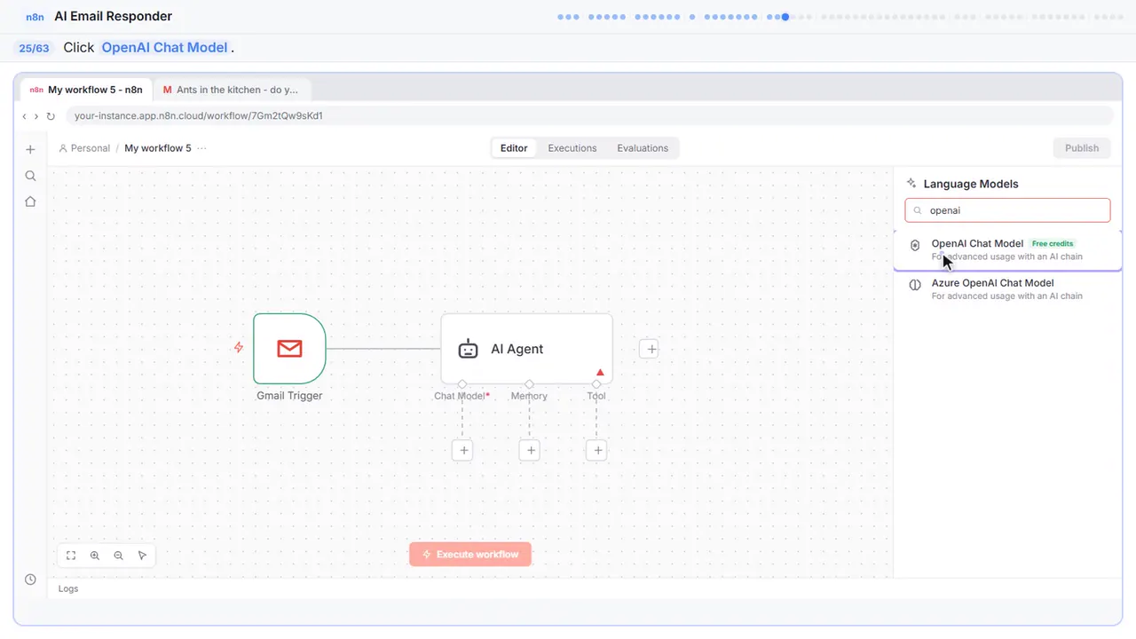Click the red warning triangle on AI Agent
1136x639 pixels.
pos(600,372)
